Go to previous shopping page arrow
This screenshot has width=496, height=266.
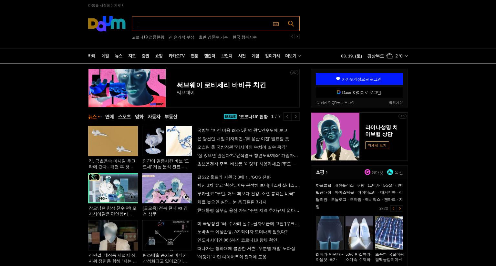click(x=394, y=209)
